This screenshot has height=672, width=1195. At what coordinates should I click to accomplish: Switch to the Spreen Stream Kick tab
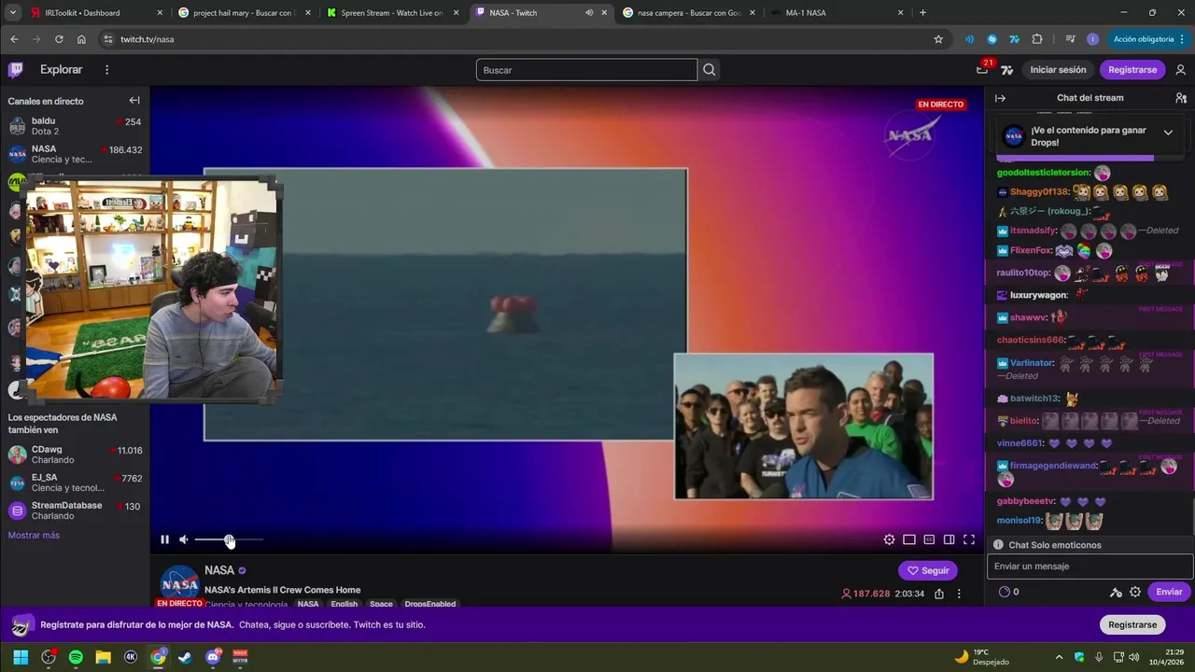[x=391, y=13]
